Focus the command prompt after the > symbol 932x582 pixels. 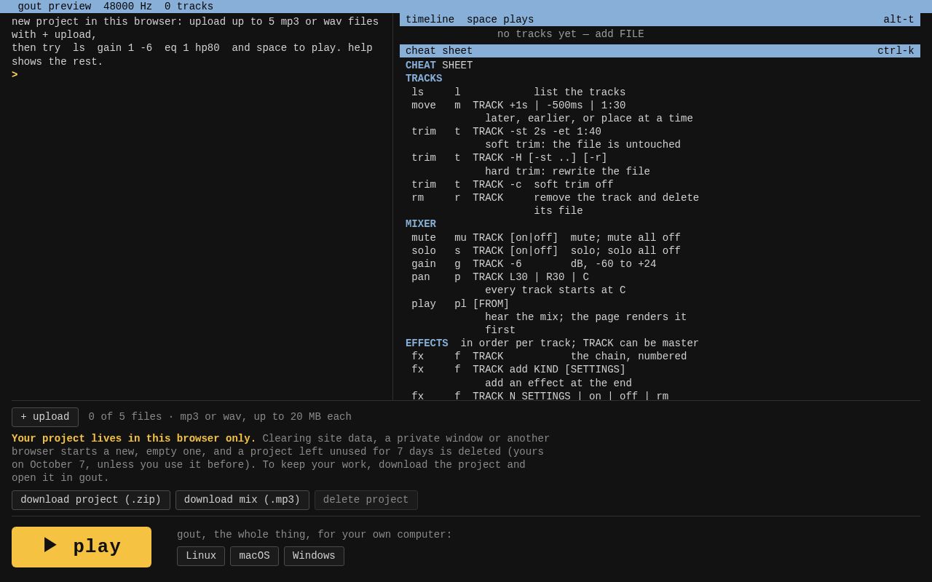point(200,75)
